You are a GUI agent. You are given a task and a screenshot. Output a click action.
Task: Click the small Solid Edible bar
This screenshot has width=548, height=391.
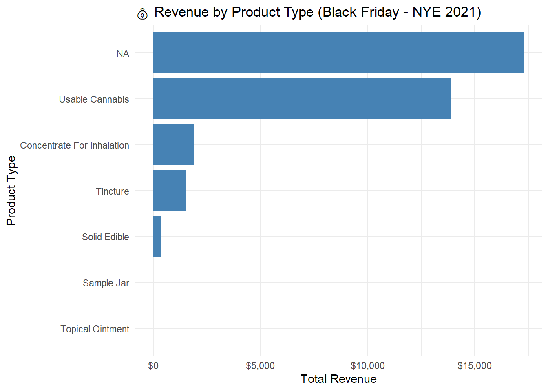(157, 236)
